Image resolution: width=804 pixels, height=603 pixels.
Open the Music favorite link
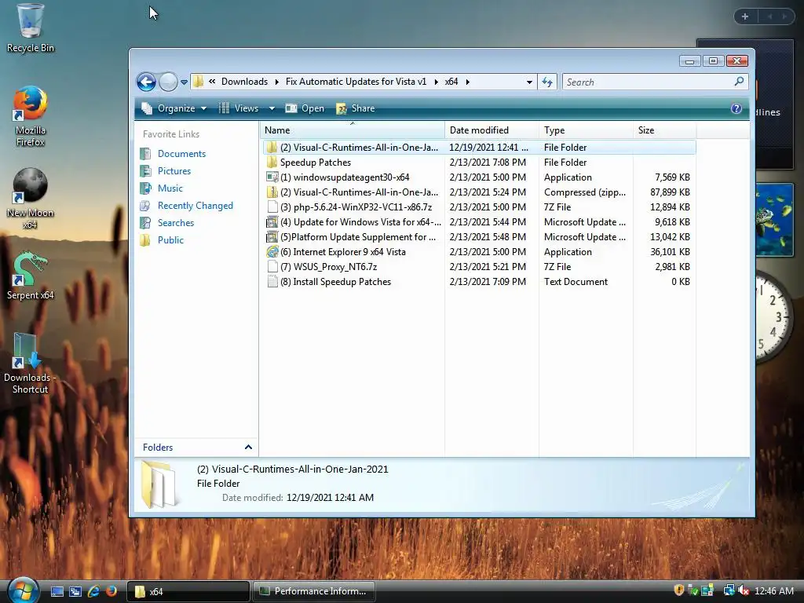pyautogui.click(x=170, y=188)
